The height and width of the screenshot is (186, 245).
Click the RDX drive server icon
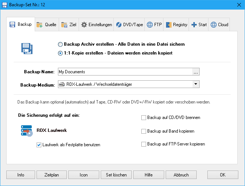pyautogui.click(x=27, y=131)
